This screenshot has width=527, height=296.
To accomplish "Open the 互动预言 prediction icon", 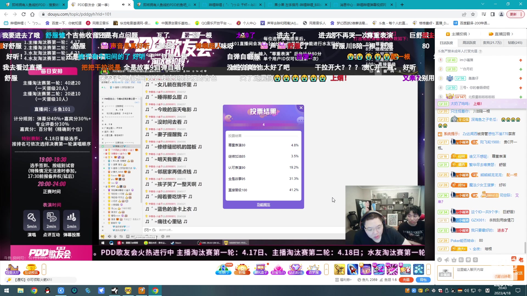I will (x=31, y=269).
